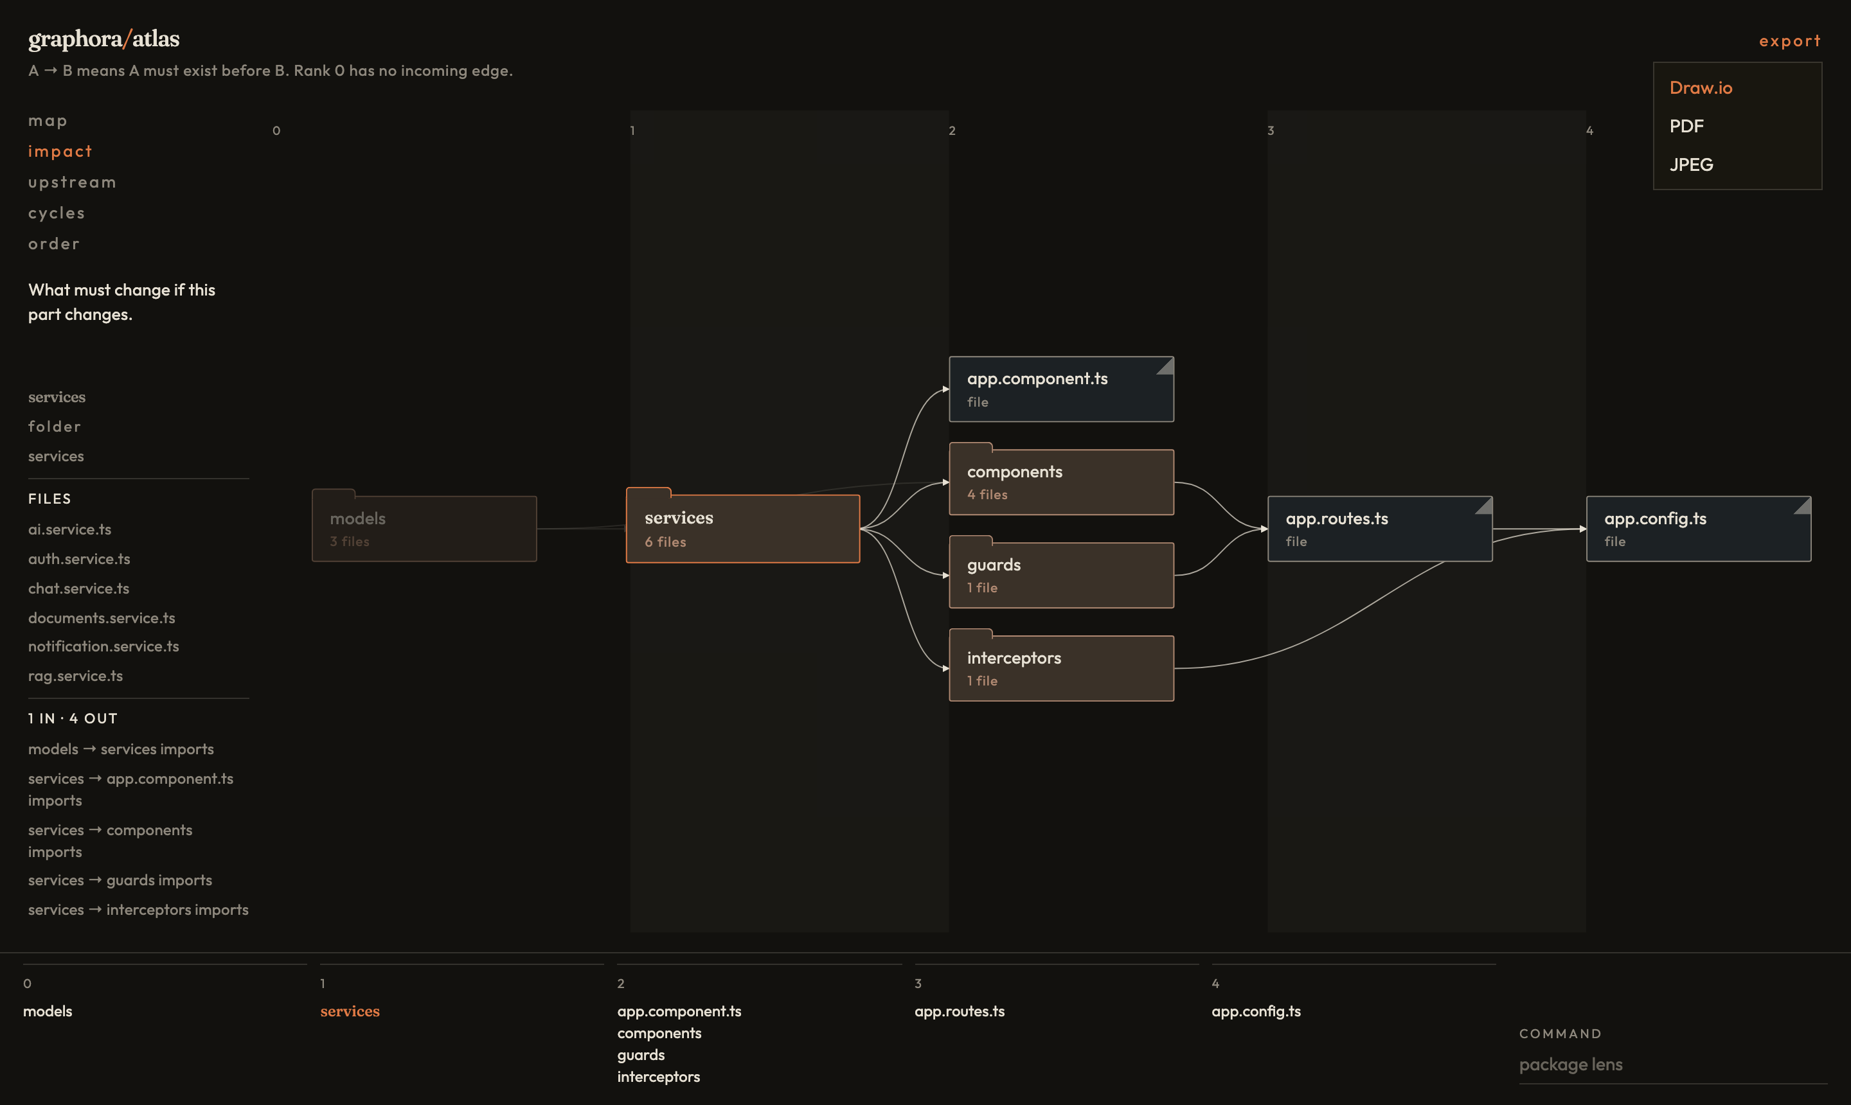
Task: Click guards in the rank 2 column
Action: (x=641, y=1055)
